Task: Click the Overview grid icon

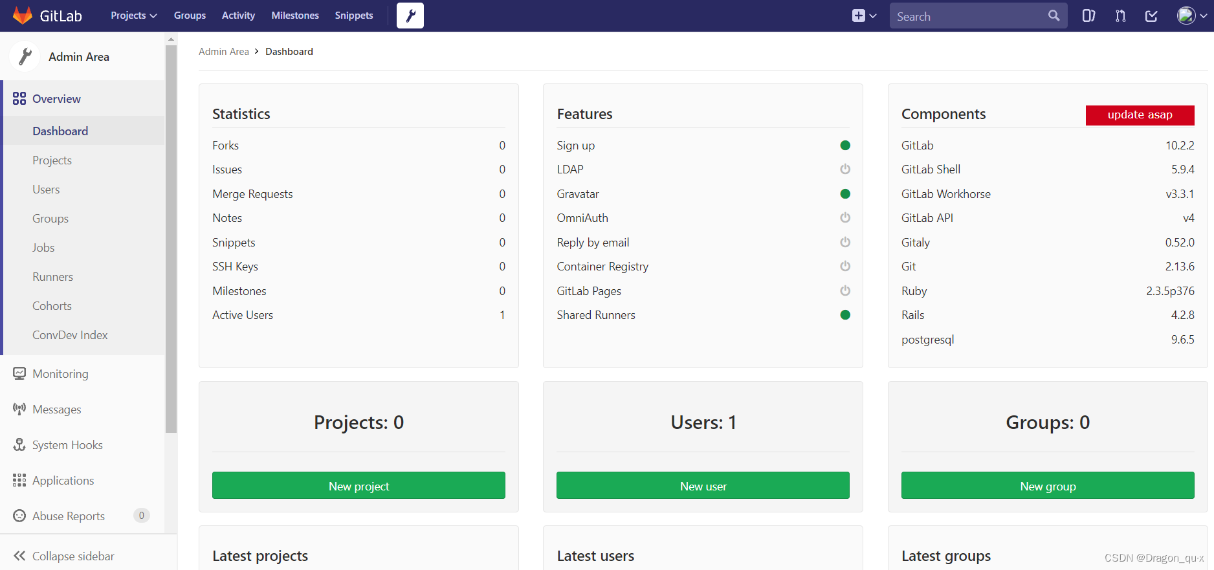Action: coord(19,98)
